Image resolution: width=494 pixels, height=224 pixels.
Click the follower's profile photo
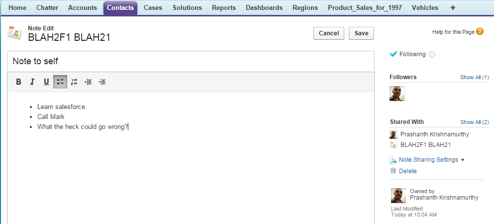397,94
